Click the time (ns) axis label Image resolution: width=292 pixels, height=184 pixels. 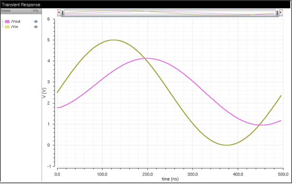coord(170,179)
